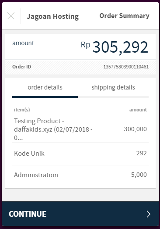Click the amount label above Order ID
Screen dimensions: 160x229
pyautogui.click(x=23, y=43)
